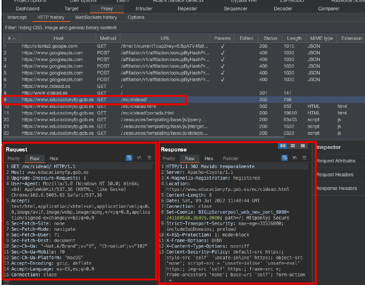Image resolution: width=365 pixels, height=285 pixels.
Task: Select Pretty view in Request panel
Action: coord(14,158)
